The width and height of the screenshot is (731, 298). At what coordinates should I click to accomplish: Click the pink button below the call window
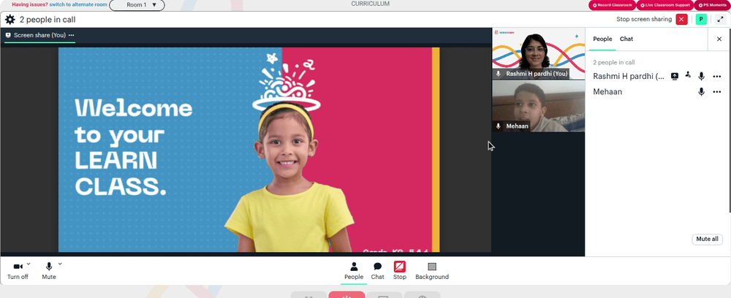click(346, 295)
